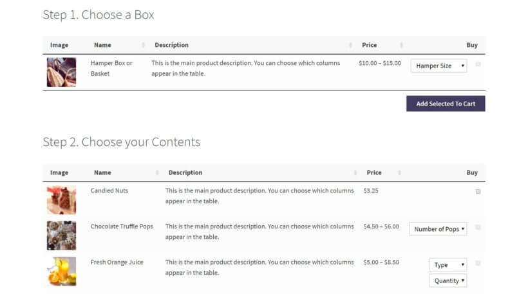
Task: Open the Number of Pops dropdown
Action: [438, 229]
